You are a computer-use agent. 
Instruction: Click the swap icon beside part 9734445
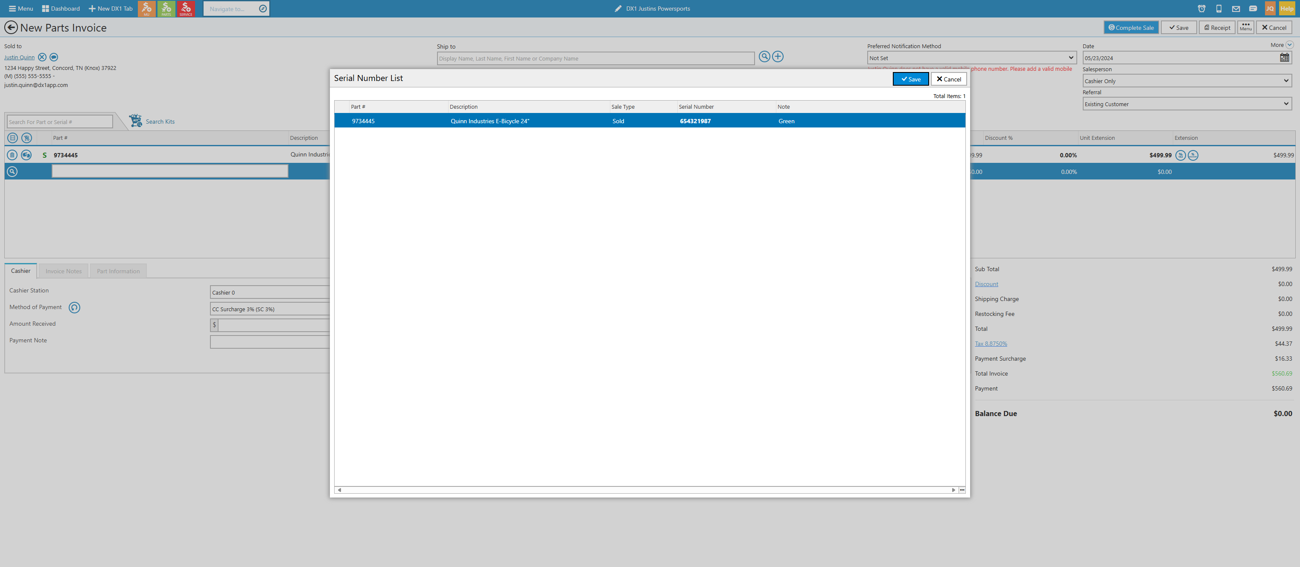pyautogui.click(x=26, y=155)
